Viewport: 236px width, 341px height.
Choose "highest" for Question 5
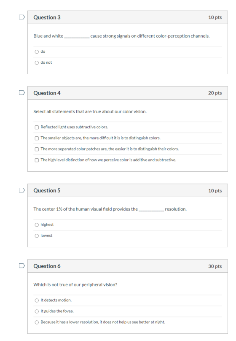point(37,225)
